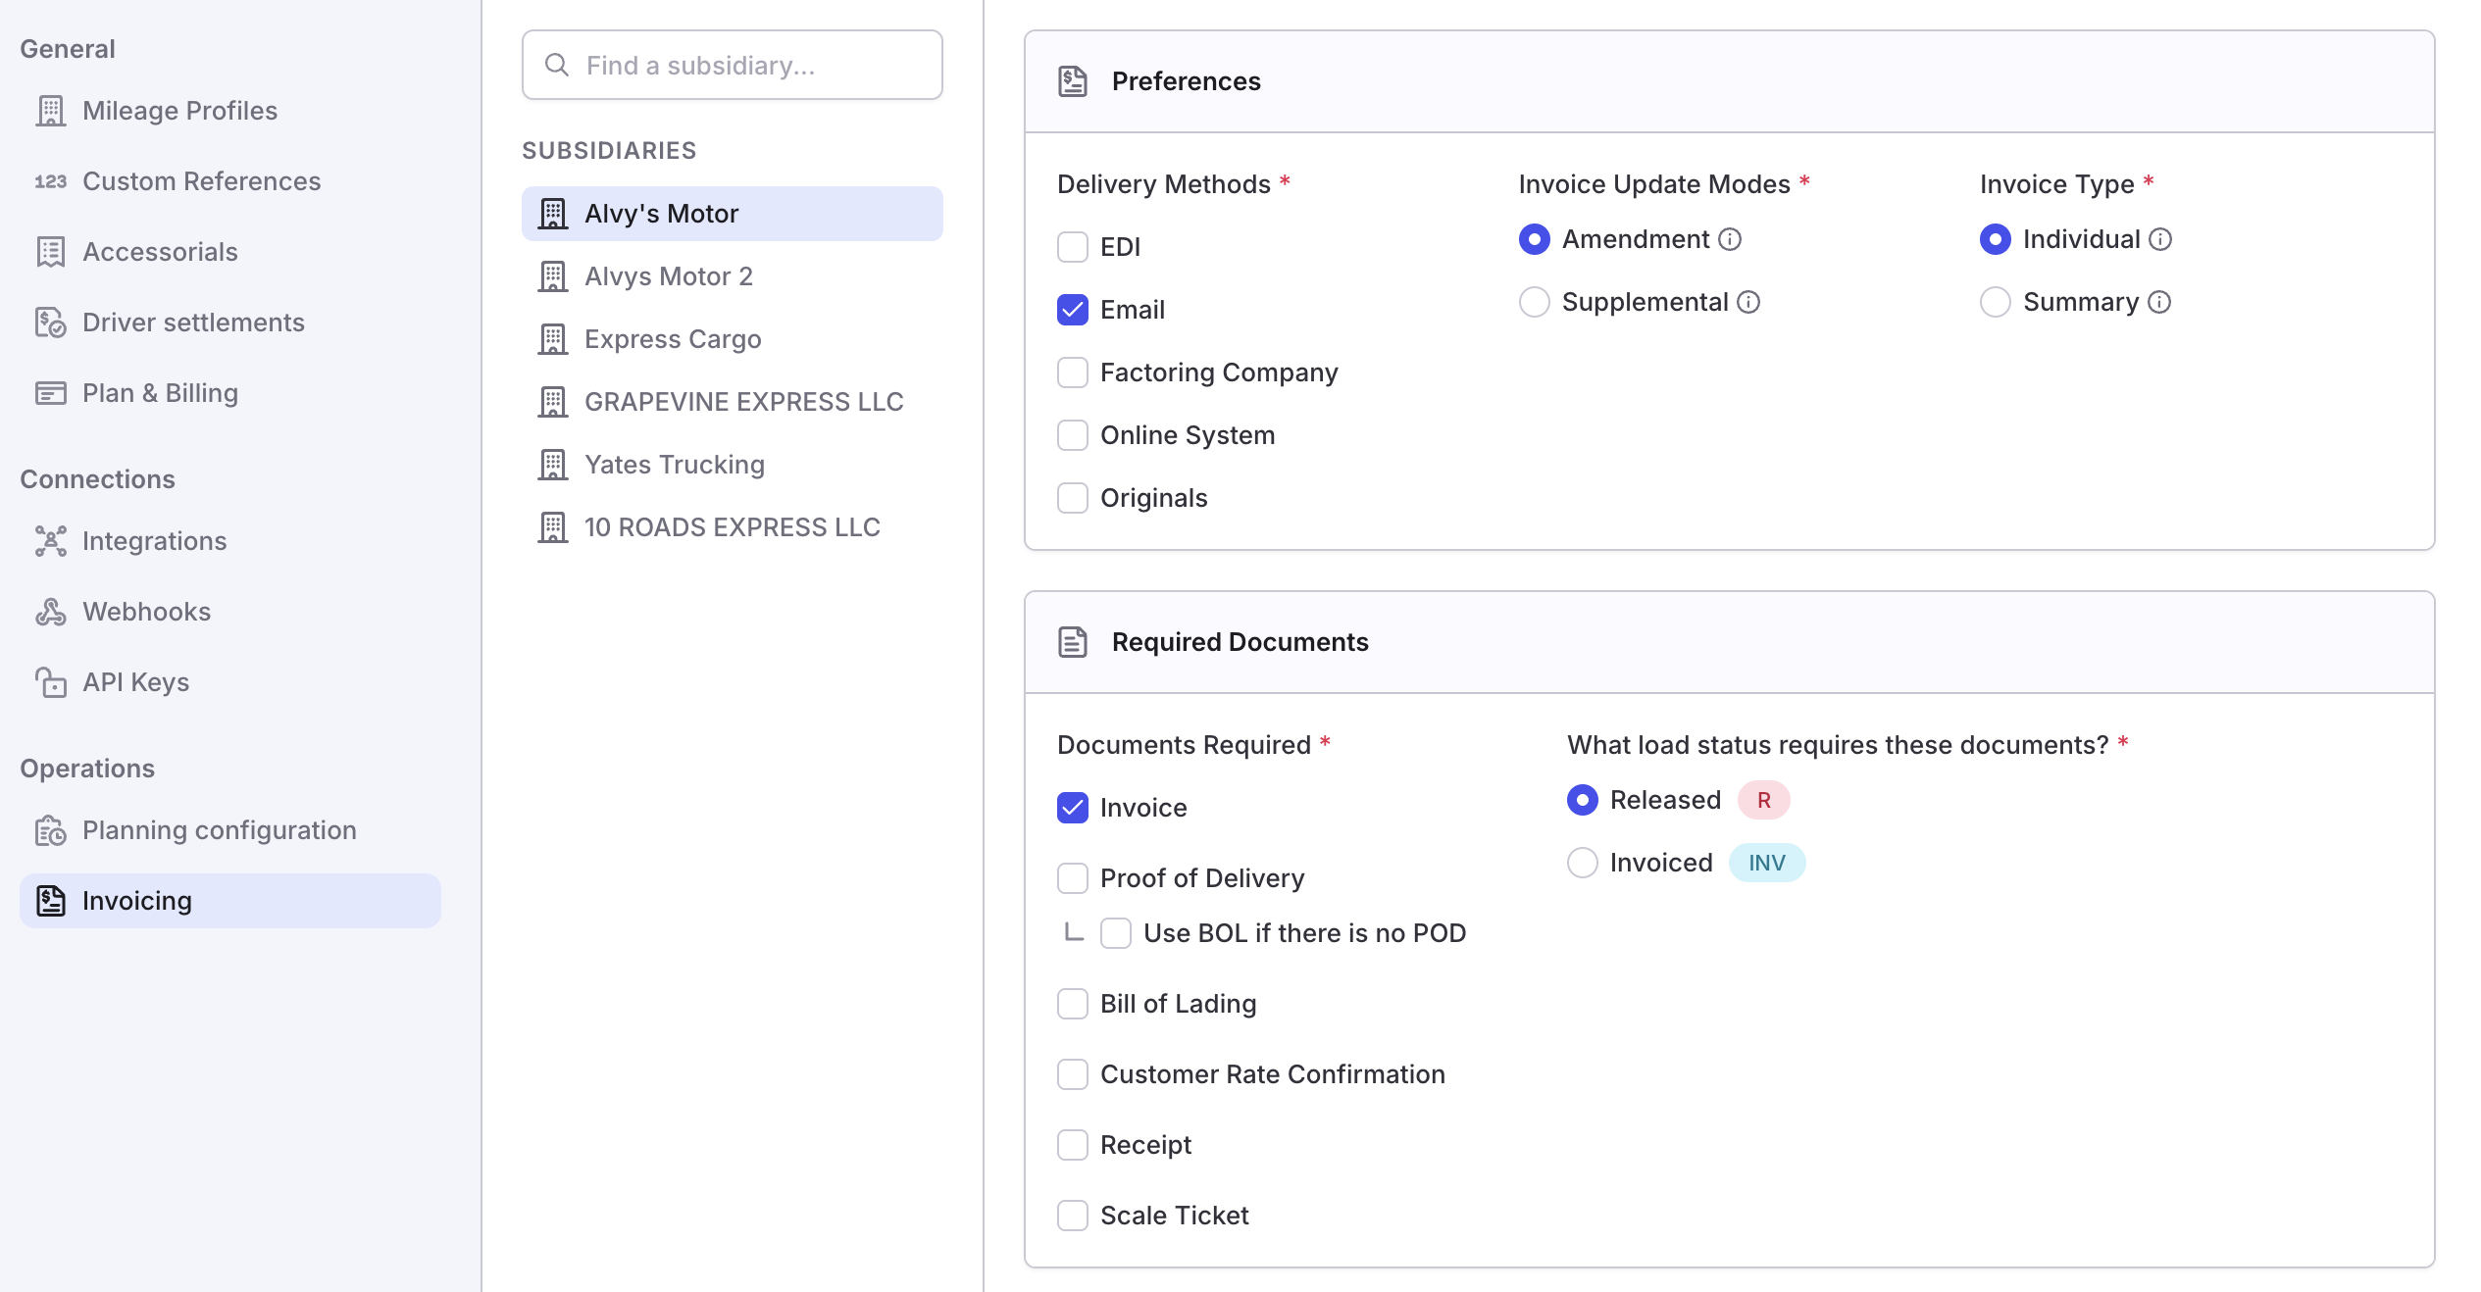Image resolution: width=2481 pixels, height=1292 pixels.
Task: Check the Factoring Company option
Action: (x=1073, y=373)
